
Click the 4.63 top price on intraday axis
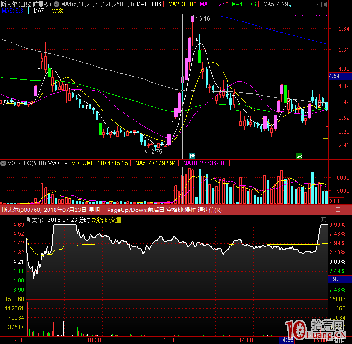point(19,225)
